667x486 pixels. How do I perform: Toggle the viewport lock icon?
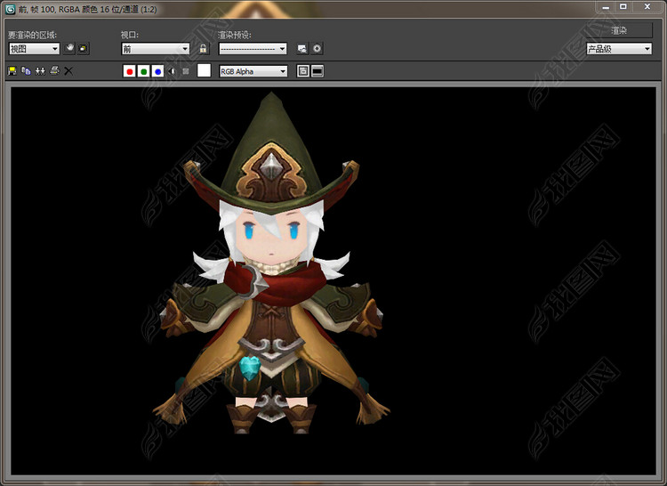pos(203,49)
